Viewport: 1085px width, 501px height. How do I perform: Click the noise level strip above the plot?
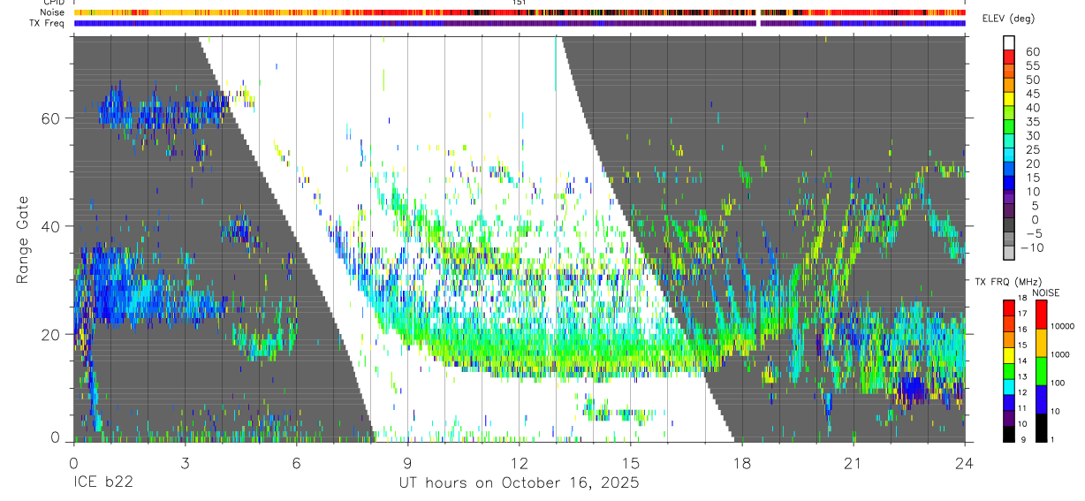(x=520, y=12)
